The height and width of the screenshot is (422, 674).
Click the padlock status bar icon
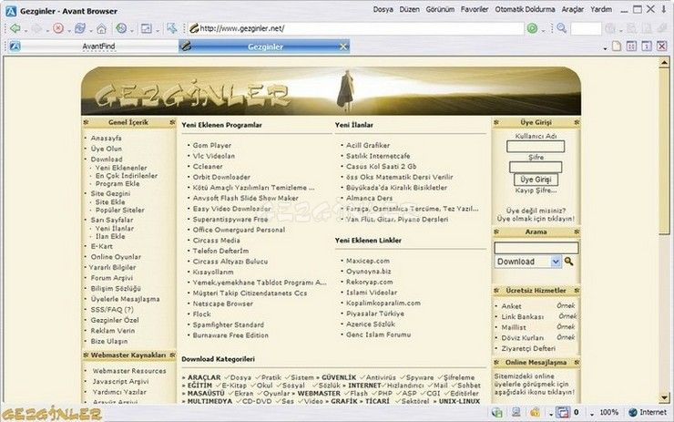(536, 413)
